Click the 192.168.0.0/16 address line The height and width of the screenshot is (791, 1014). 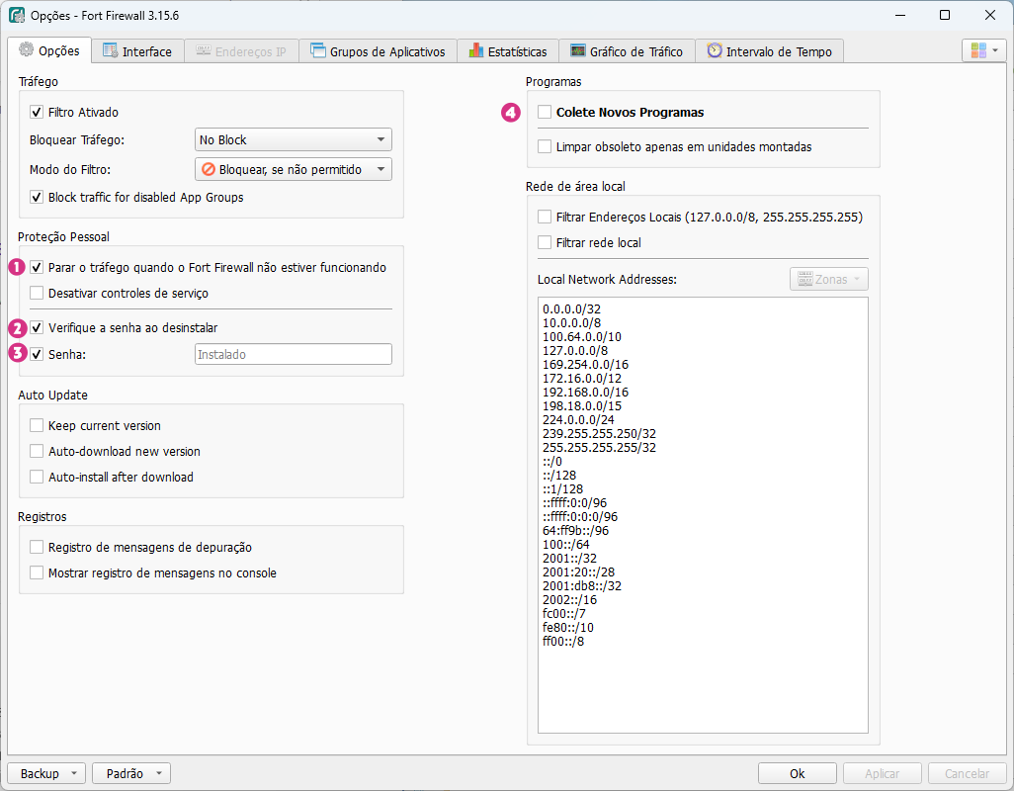pyautogui.click(x=585, y=392)
